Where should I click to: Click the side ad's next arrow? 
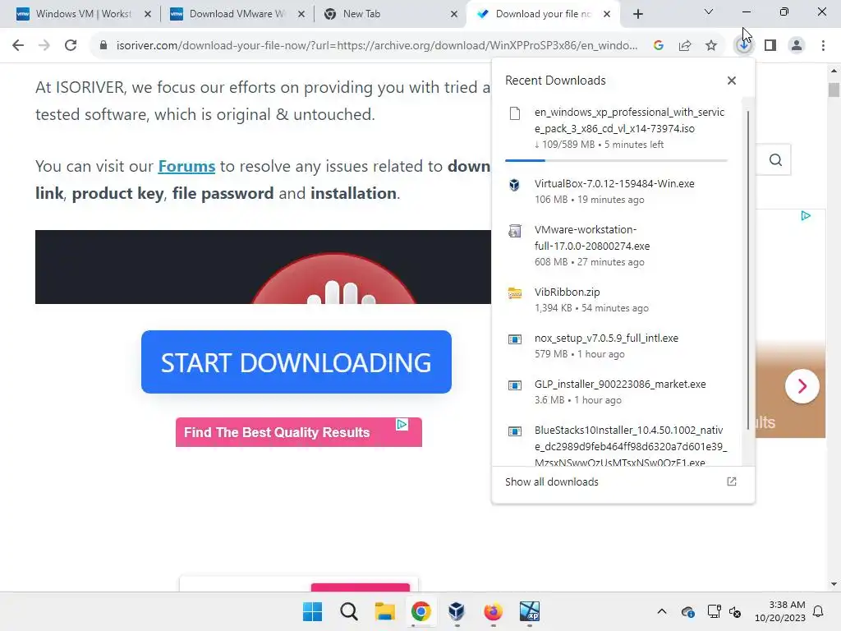[802, 386]
